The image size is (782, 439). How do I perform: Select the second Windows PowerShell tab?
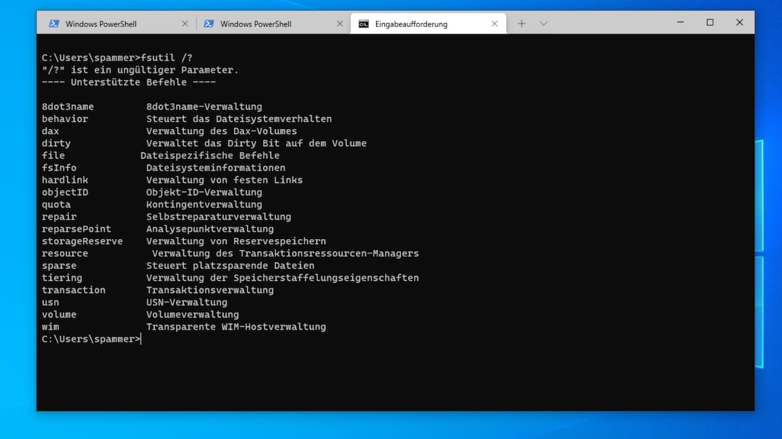tap(257, 23)
